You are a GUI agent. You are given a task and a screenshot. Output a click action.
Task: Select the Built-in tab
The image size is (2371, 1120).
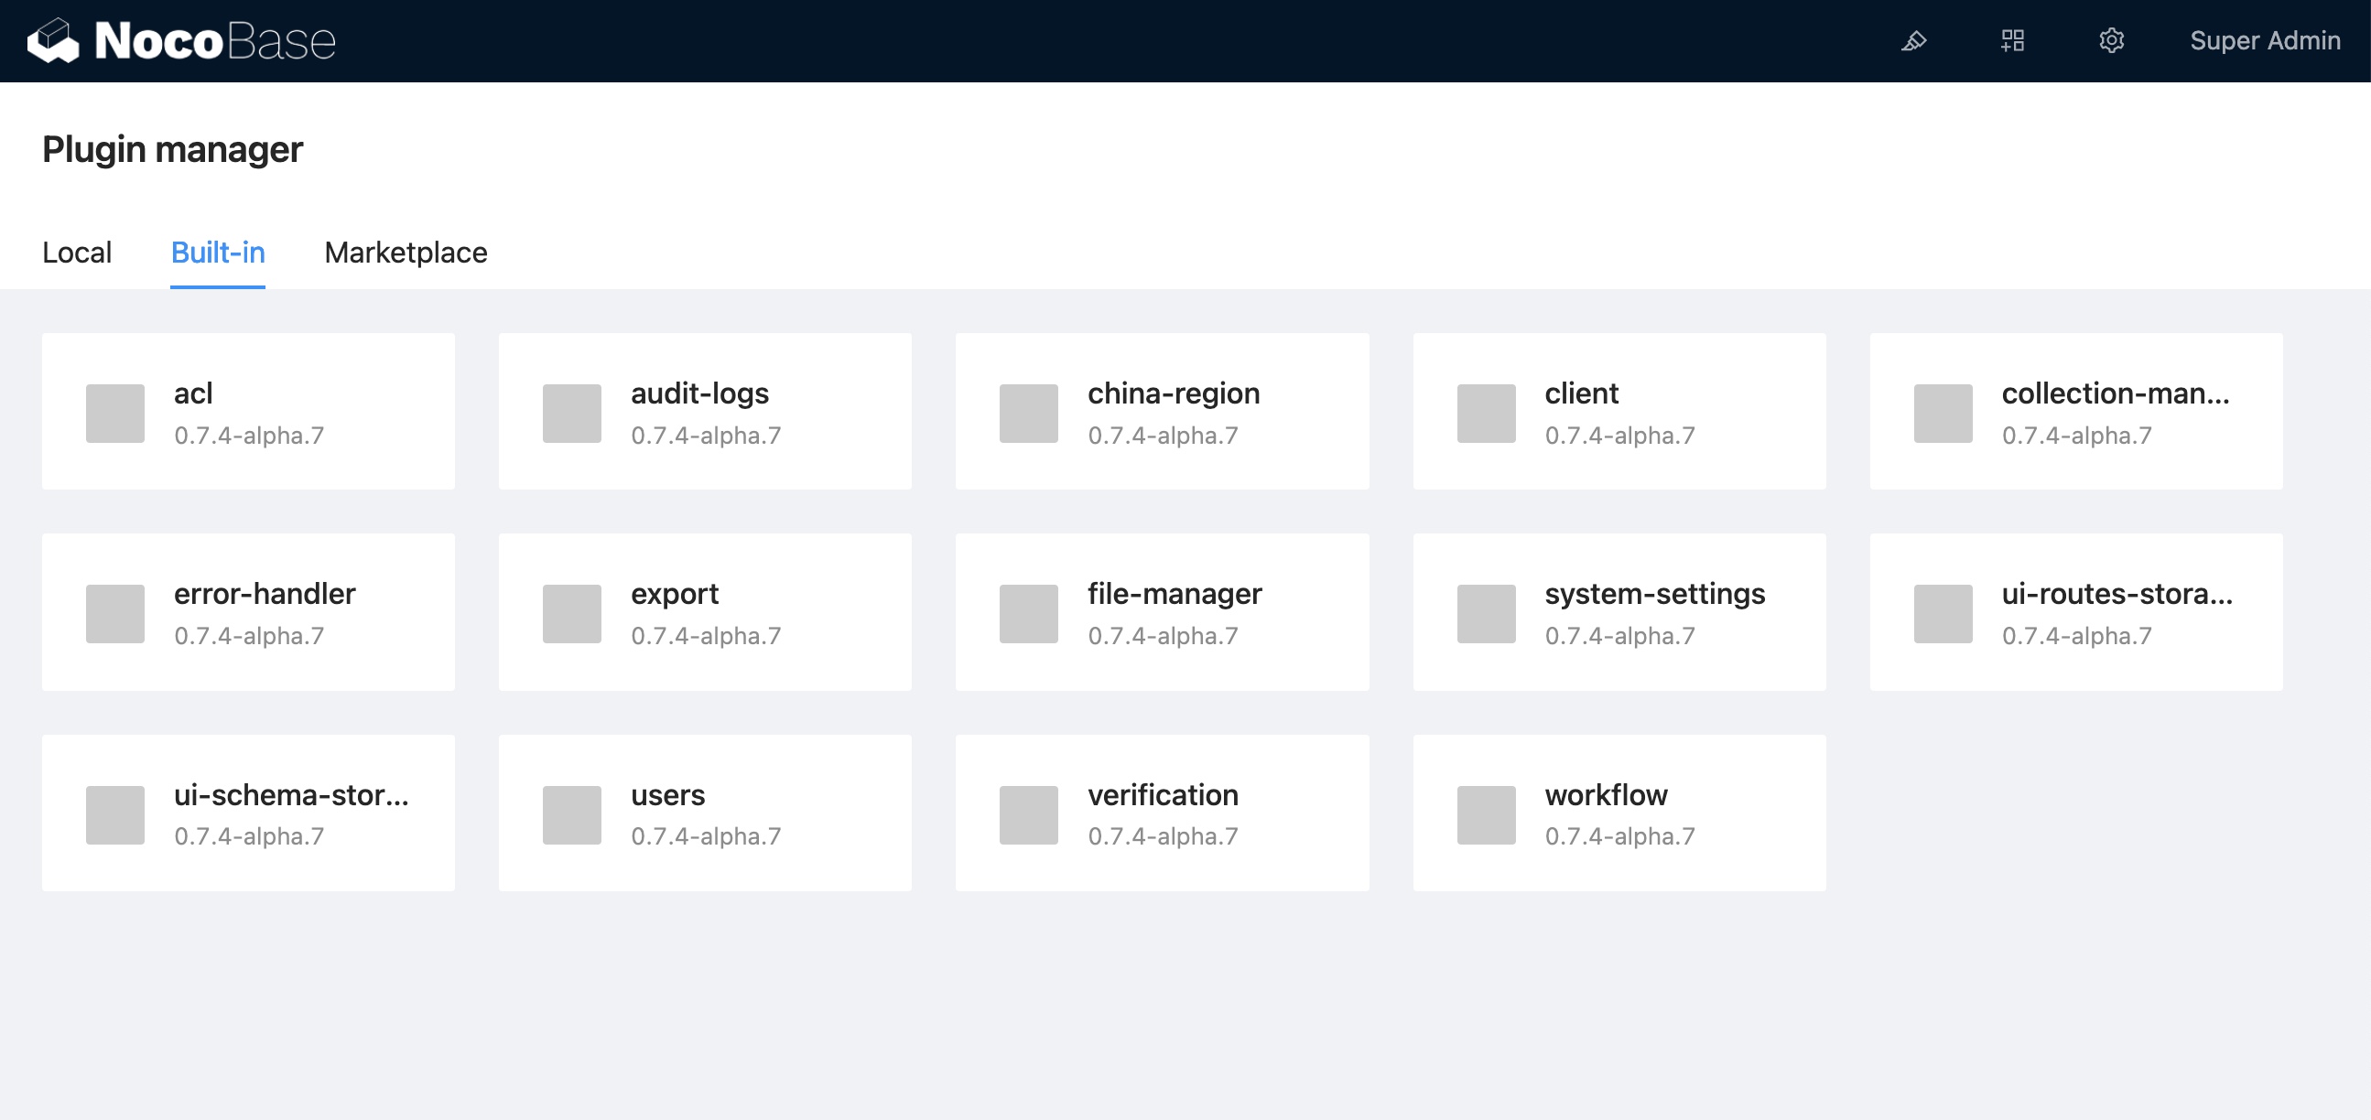pyautogui.click(x=218, y=253)
